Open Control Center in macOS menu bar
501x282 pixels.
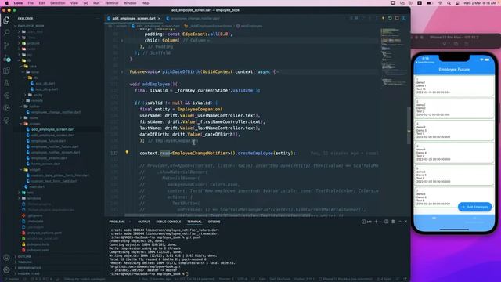pos(457,3)
